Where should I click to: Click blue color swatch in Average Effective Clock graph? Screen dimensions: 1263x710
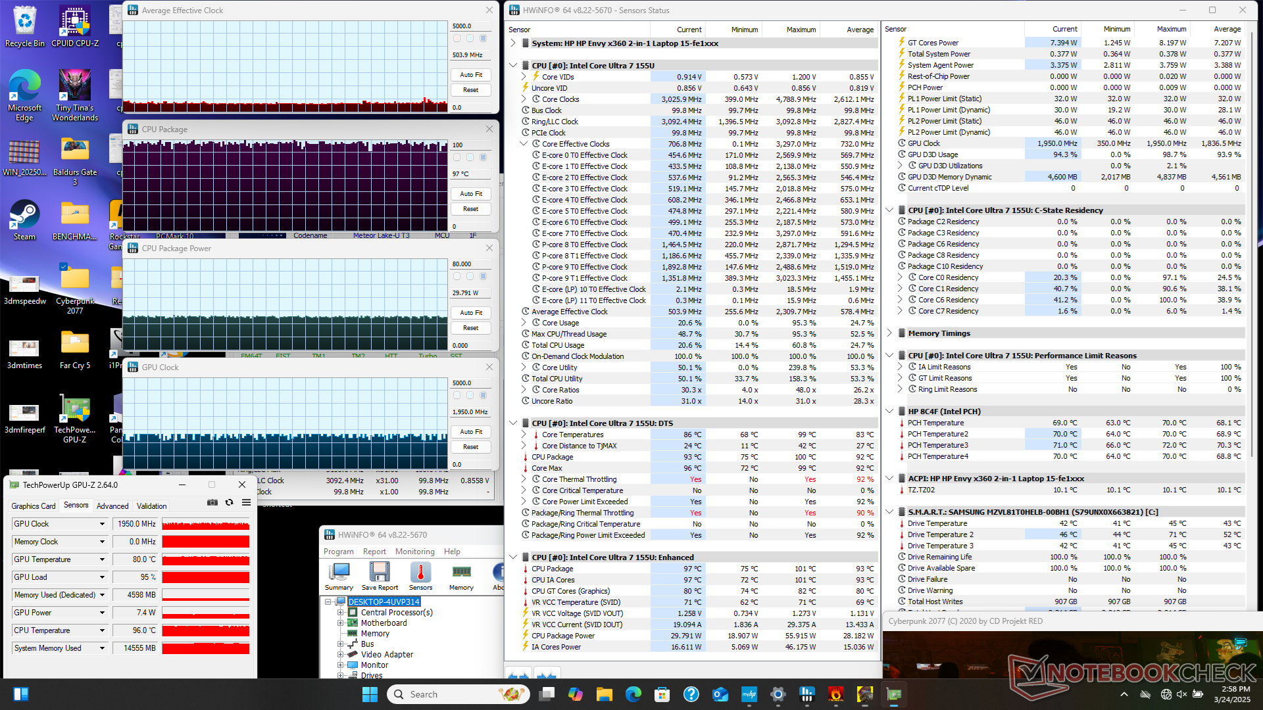[x=483, y=38]
